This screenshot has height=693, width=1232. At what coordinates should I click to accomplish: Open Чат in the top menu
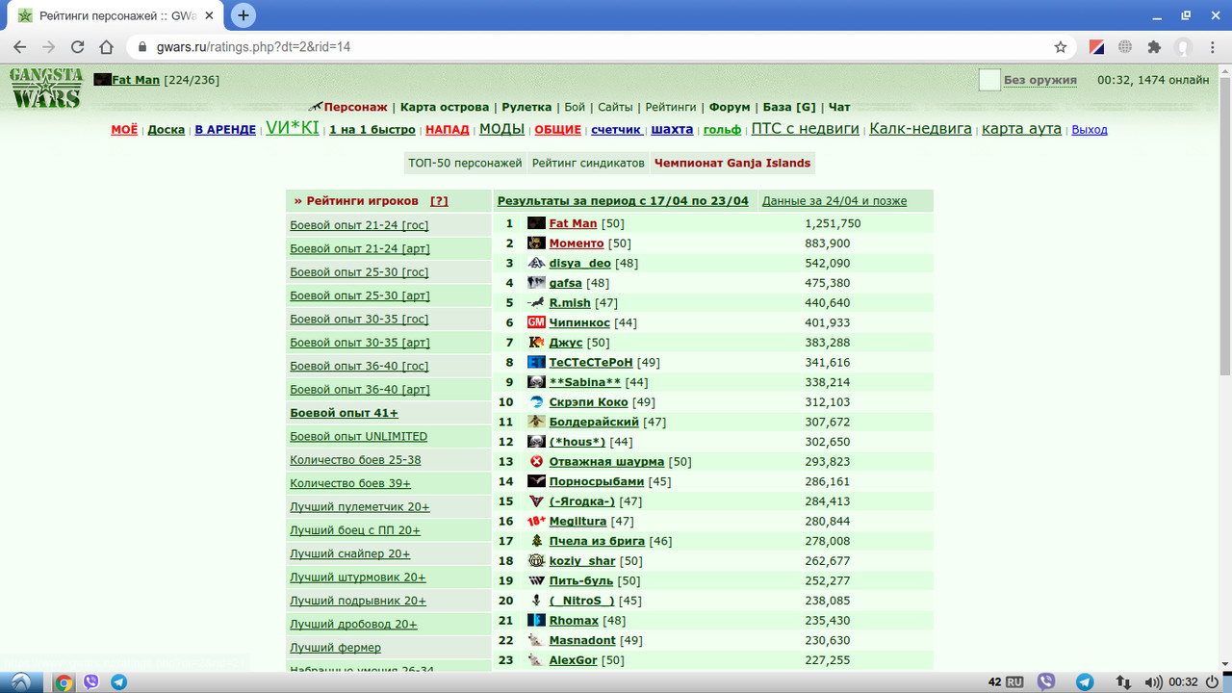[839, 108]
